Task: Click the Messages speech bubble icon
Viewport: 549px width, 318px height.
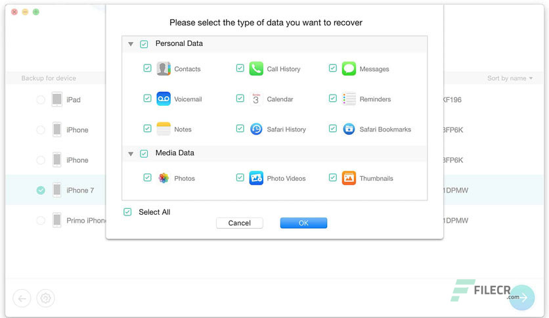Action: pyautogui.click(x=349, y=68)
